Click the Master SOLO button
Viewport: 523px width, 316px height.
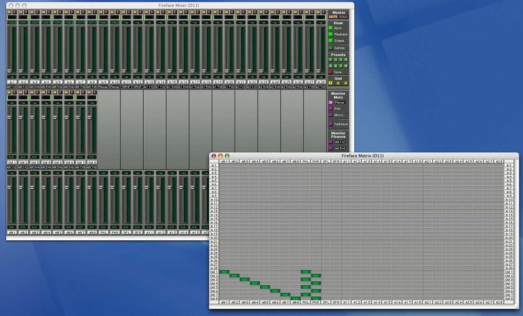click(343, 17)
